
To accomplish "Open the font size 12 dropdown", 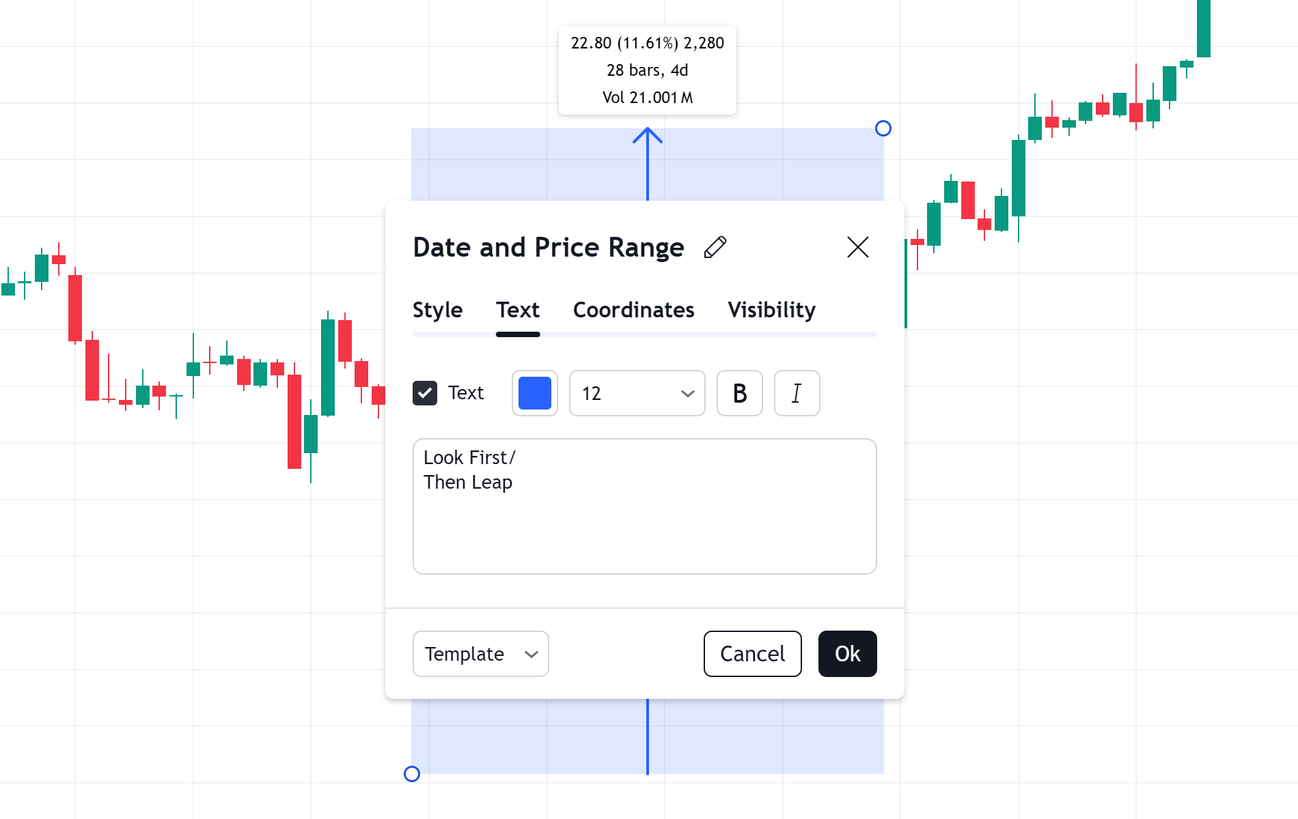I will click(637, 393).
